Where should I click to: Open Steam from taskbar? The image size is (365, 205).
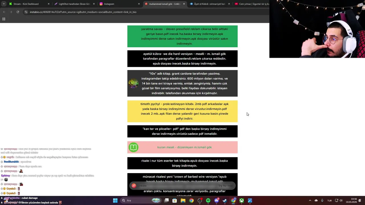pyautogui.click(x=225, y=200)
